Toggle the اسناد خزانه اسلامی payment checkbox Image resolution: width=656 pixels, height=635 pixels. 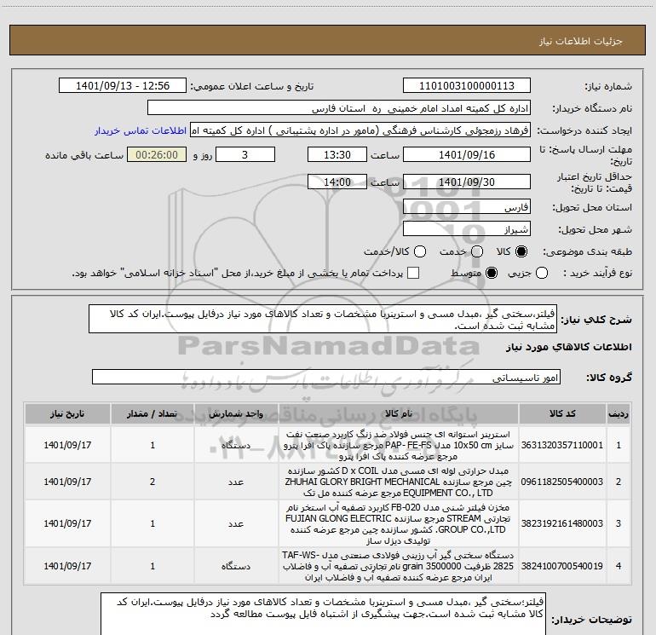pos(413,273)
